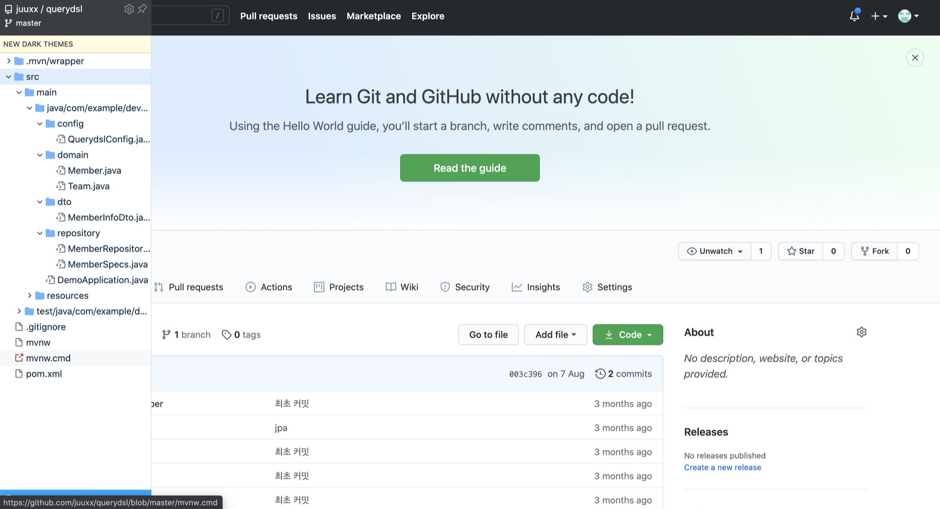Viewport: 940px width, 509px height.
Task: Fork the repository
Action: tap(875, 251)
